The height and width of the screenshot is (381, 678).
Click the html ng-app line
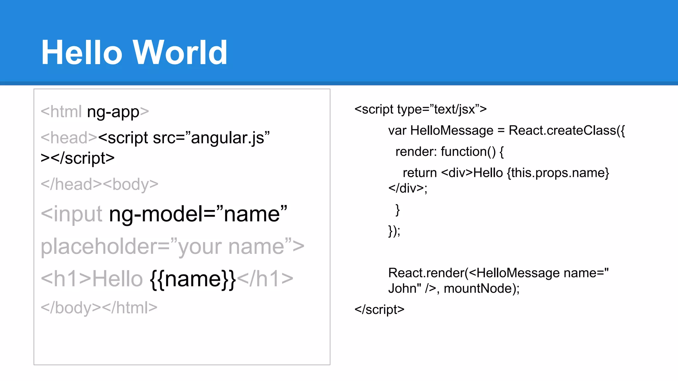[95, 112]
